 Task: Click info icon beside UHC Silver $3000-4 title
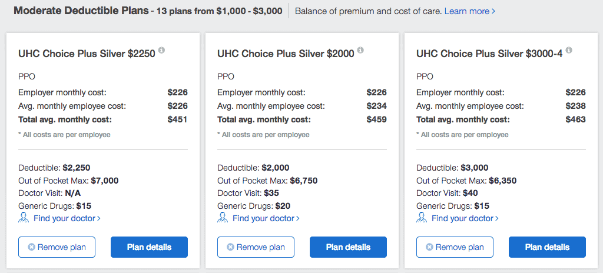pos(569,51)
